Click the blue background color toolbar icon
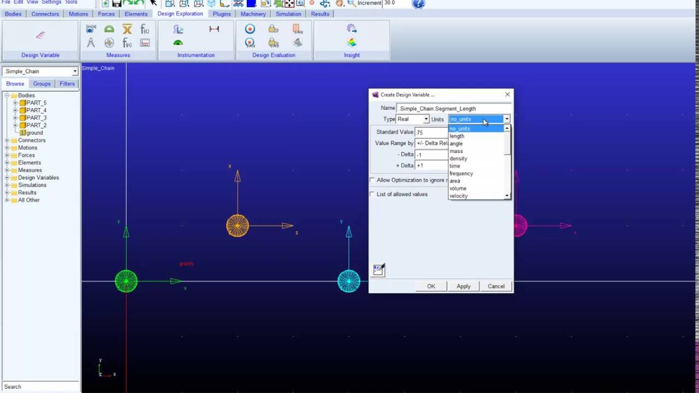This screenshot has height=393, width=699. tap(252, 3)
